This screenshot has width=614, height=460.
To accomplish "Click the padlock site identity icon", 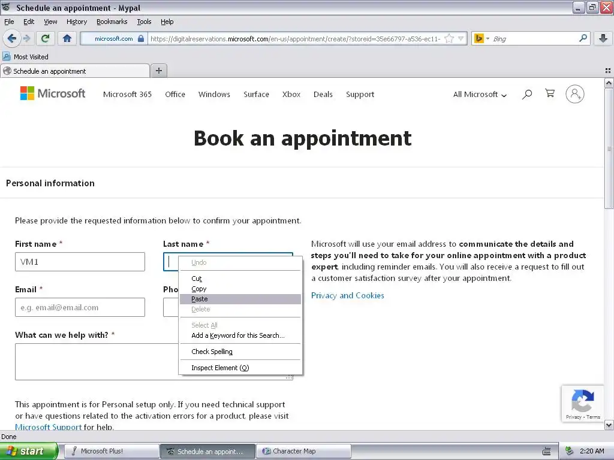I will [x=141, y=38].
